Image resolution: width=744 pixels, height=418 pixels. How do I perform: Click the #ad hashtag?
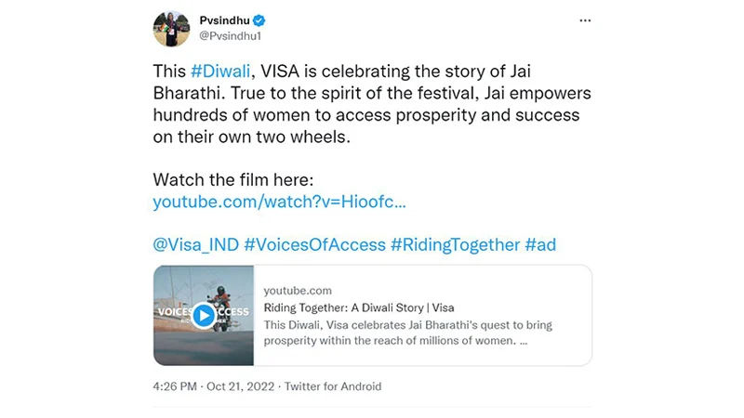540,244
